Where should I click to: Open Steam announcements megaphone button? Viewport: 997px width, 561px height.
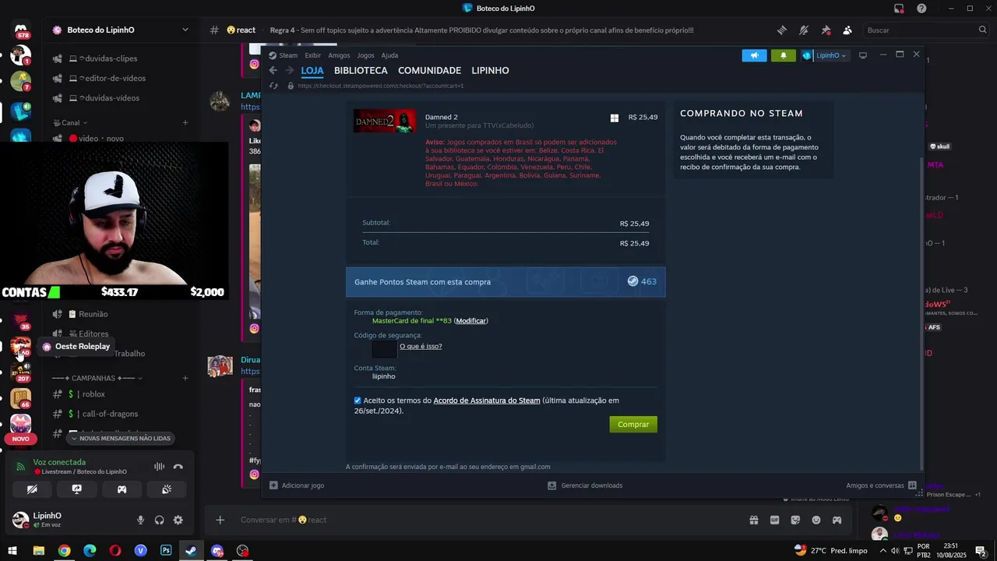tap(754, 55)
